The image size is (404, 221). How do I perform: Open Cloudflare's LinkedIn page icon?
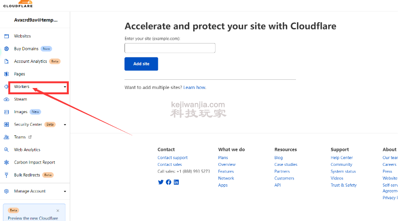click(176, 182)
